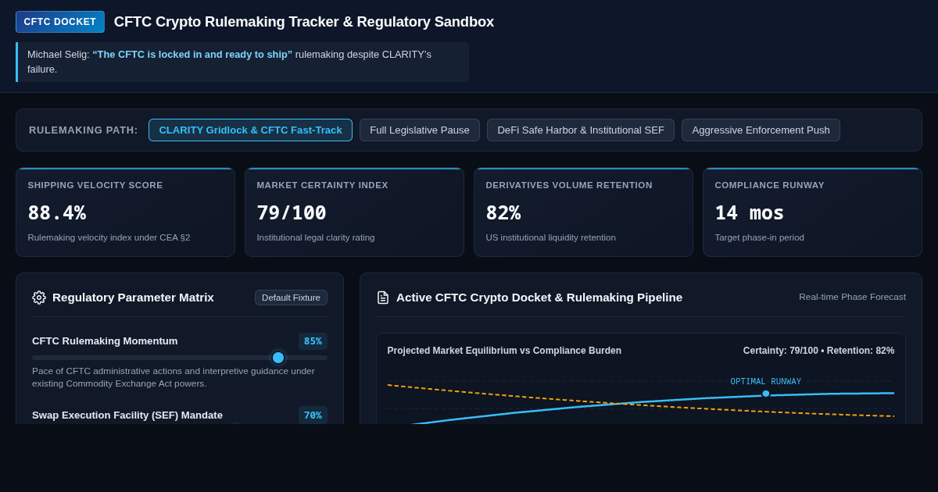Adjust the CFTC Rulemaking Momentum slider handle

point(278,358)
